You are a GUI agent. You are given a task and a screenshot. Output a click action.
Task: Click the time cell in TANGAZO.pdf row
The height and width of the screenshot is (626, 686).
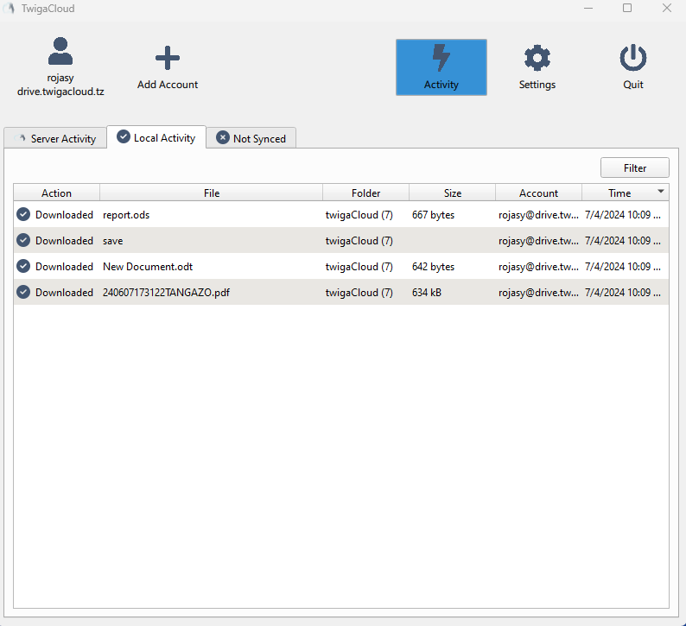(623, 293)
